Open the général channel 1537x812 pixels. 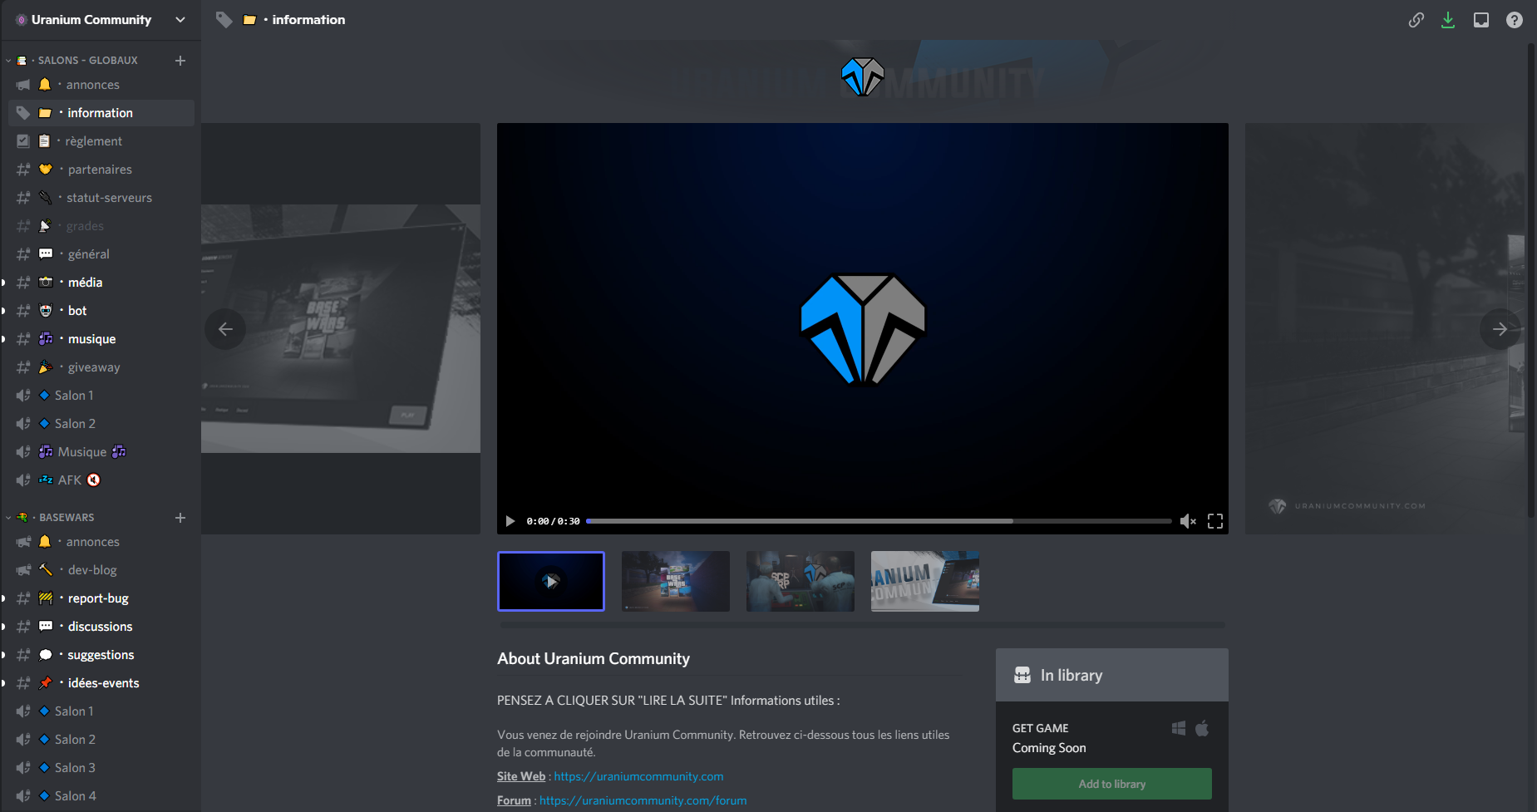coord(101,254)
